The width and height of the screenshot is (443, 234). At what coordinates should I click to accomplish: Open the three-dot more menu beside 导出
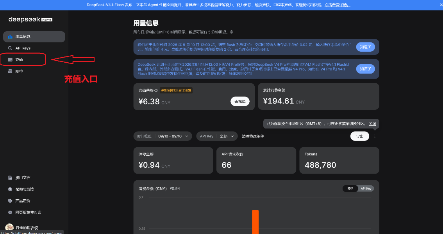pyautogui.click(x=375, y=136)
